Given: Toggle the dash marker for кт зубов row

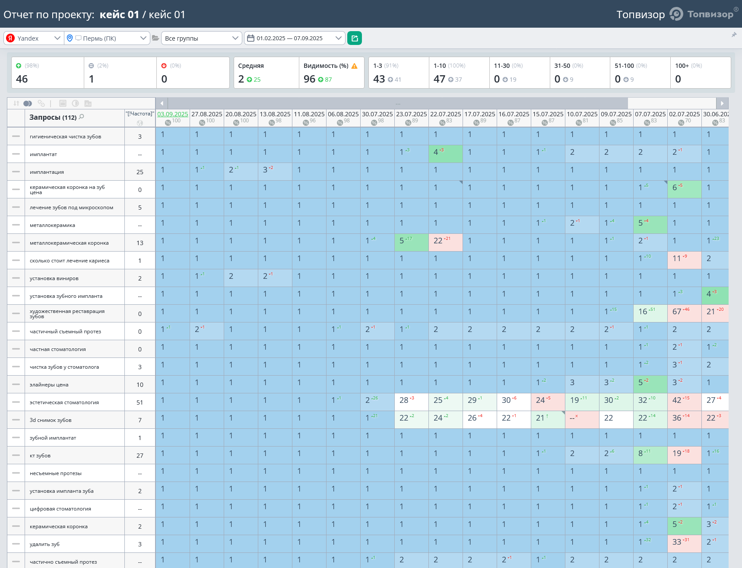Looking at the screenshot, I should tap(16, 455).
